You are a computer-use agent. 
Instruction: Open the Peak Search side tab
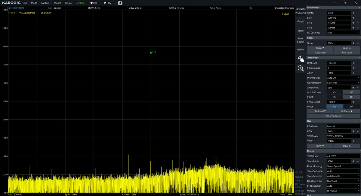[301, 40]
